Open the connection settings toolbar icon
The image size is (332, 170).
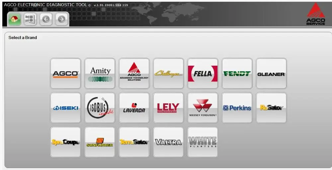pos(30,19)
